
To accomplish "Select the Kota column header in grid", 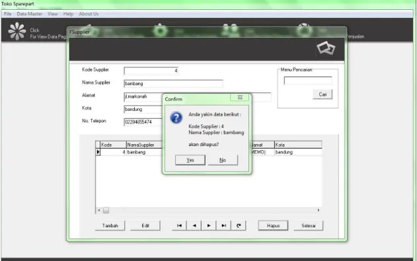I will click(x=298, y=145).
